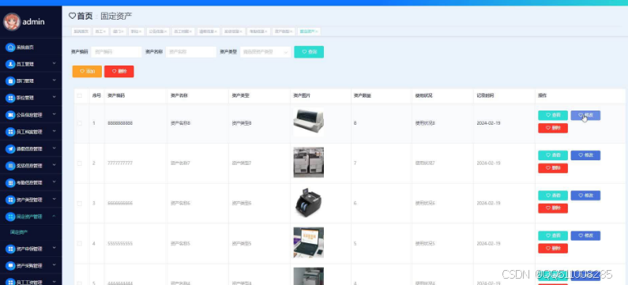Image resolution: width=628 pixels, height=285 pixels.
Task: Tick the checkbox for row 5555555555
Action: click(x=79, y=243)
